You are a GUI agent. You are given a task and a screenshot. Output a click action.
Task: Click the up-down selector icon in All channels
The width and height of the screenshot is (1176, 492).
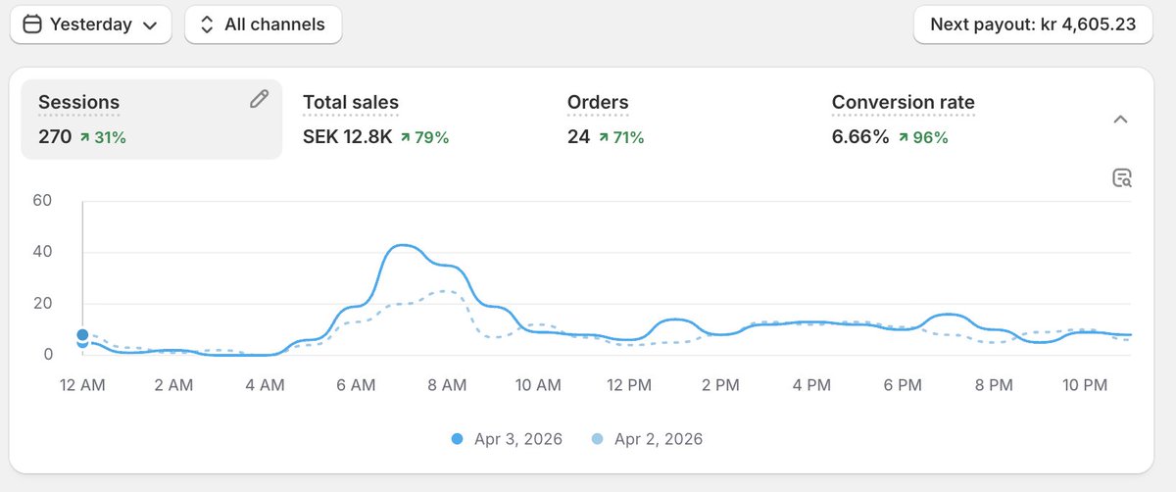point(207,25)
